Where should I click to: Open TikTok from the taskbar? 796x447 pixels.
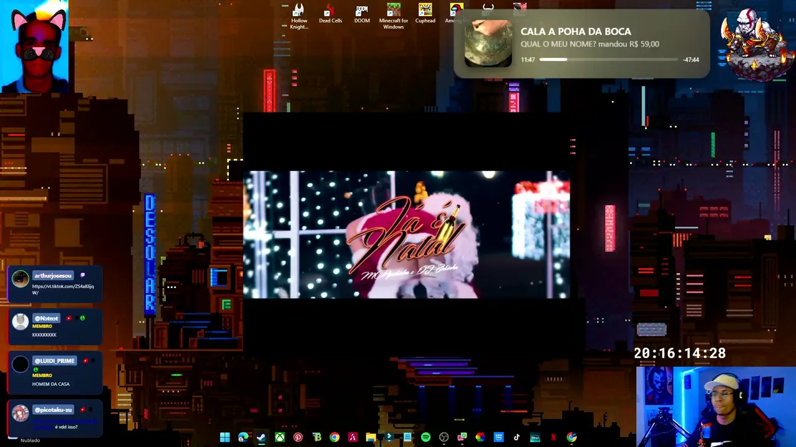pyautogui.click(x=517, y=438)
